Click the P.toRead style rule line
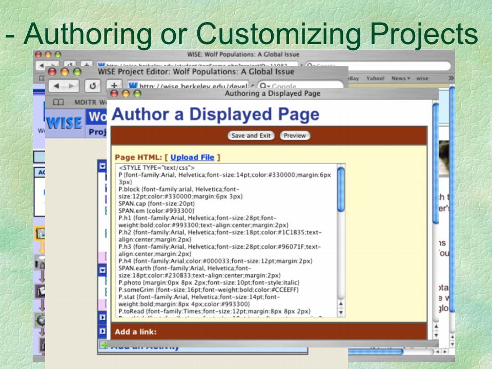 (x=215, y=311)
